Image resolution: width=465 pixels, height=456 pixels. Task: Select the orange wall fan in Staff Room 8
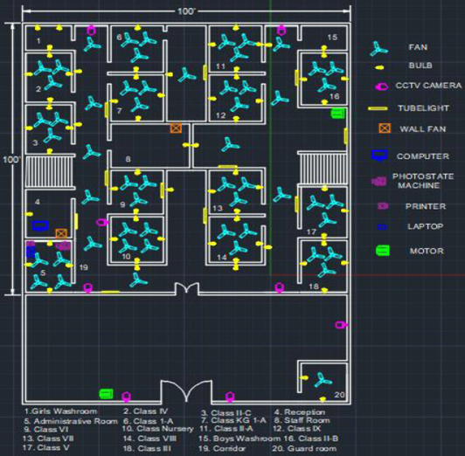(176, 128)
